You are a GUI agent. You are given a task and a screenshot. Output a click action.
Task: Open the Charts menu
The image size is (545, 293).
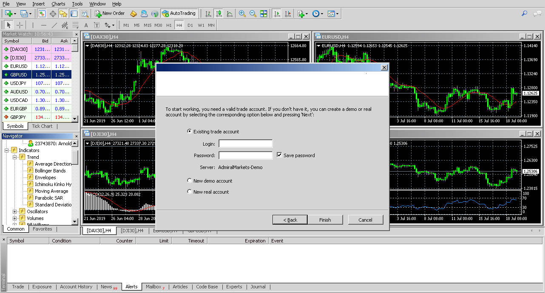[58, 4]
